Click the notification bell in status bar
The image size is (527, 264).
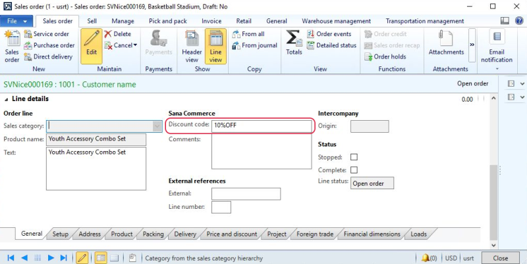coord(425,258)
